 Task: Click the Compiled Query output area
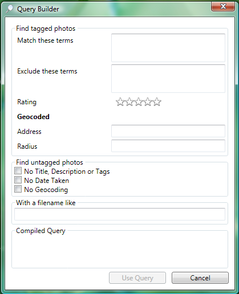point(120,251)
